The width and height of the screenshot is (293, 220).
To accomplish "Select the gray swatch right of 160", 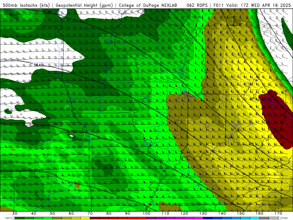I will (264, 218).
